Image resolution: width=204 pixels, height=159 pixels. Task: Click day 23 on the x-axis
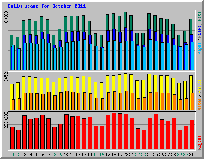click(143, 155)
